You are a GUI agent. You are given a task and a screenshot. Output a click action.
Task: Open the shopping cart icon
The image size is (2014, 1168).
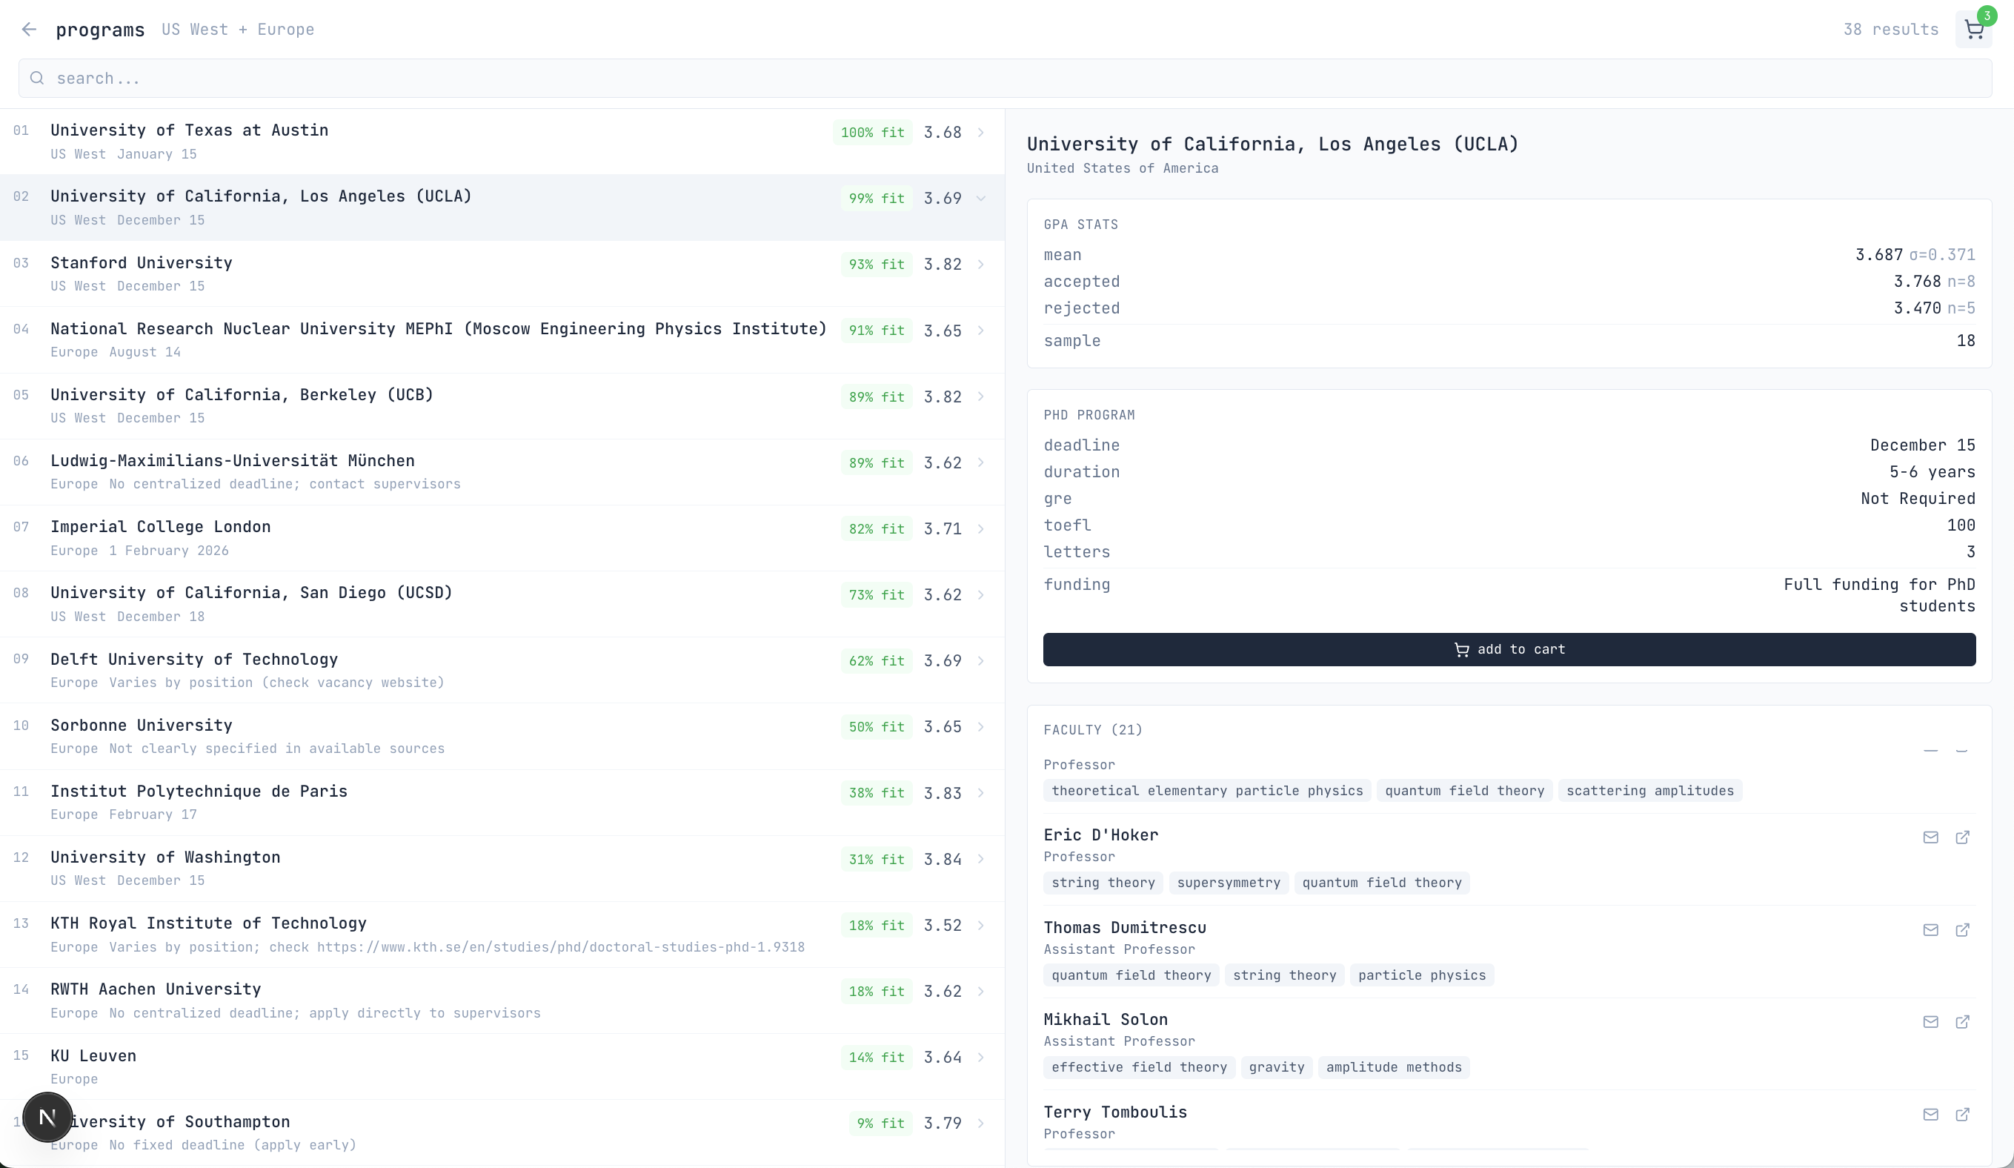1973,30
